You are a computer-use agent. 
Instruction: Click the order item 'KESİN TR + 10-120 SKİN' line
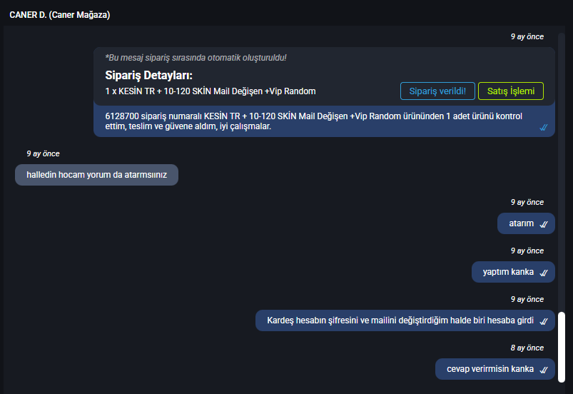pos(211,91)
